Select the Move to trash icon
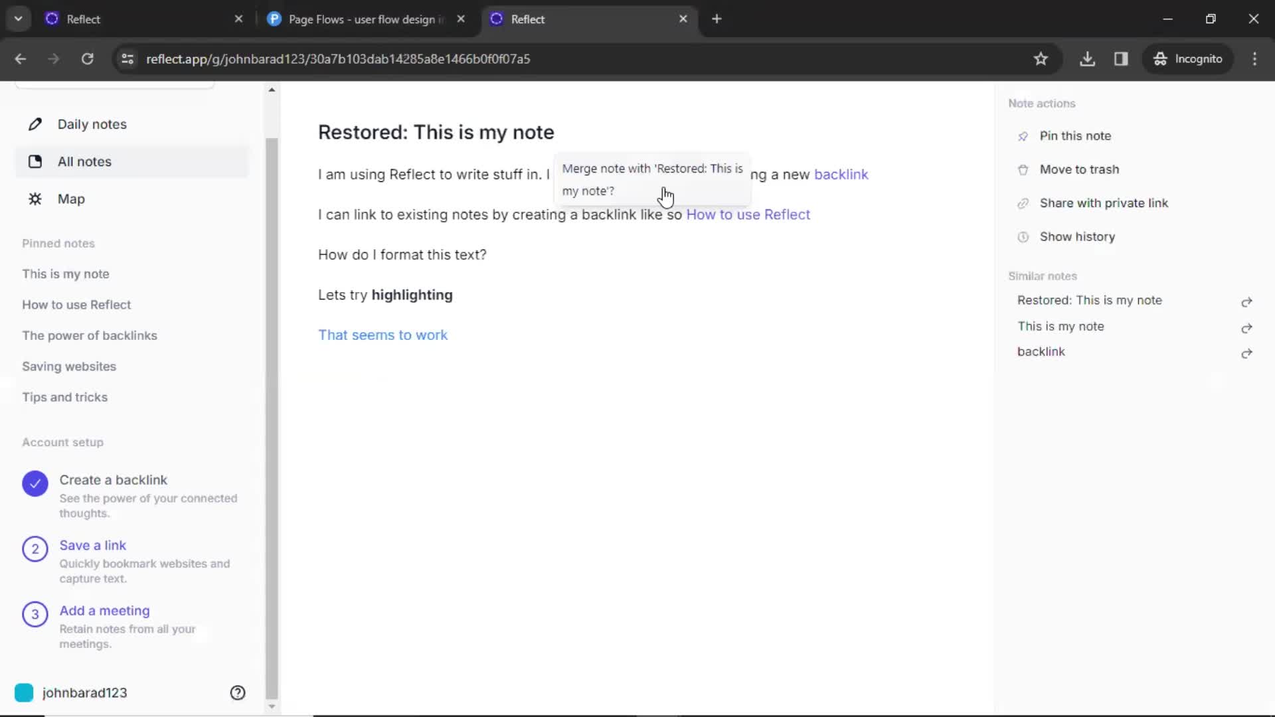 pyautogui.click(x=1023, y=169)
